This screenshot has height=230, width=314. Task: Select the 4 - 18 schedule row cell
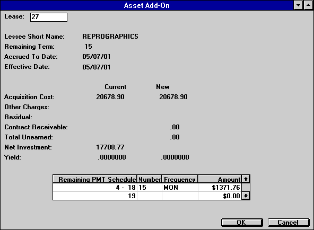pos(95,188)
